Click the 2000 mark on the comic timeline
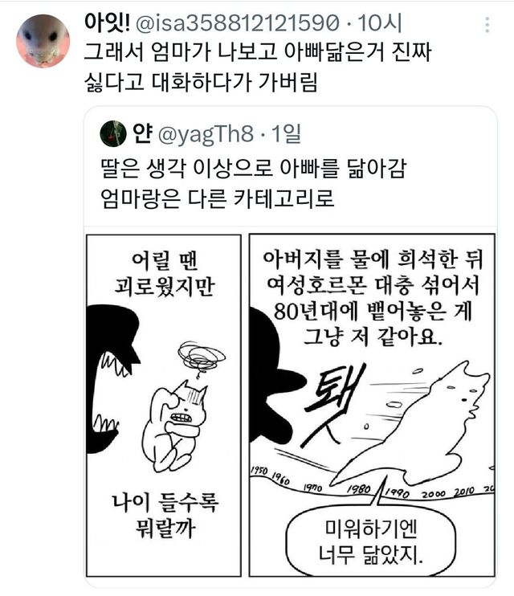 tap(434, 494)
